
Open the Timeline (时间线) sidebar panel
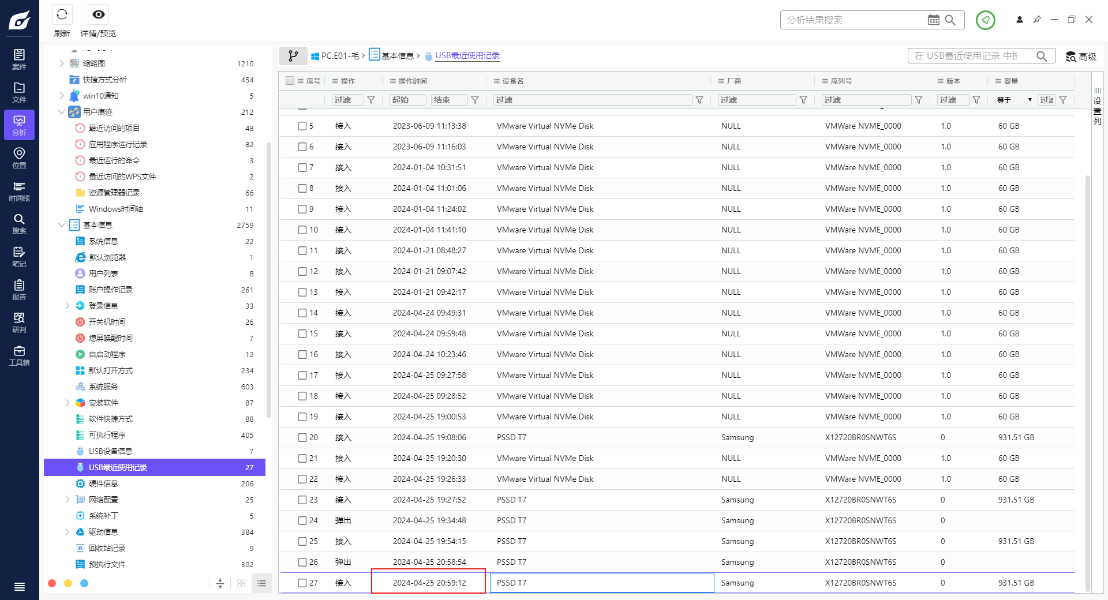click(x=19, y=191)
